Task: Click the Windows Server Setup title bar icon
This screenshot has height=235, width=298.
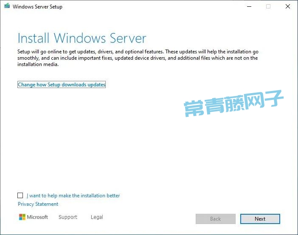Action: coord(7,7)
